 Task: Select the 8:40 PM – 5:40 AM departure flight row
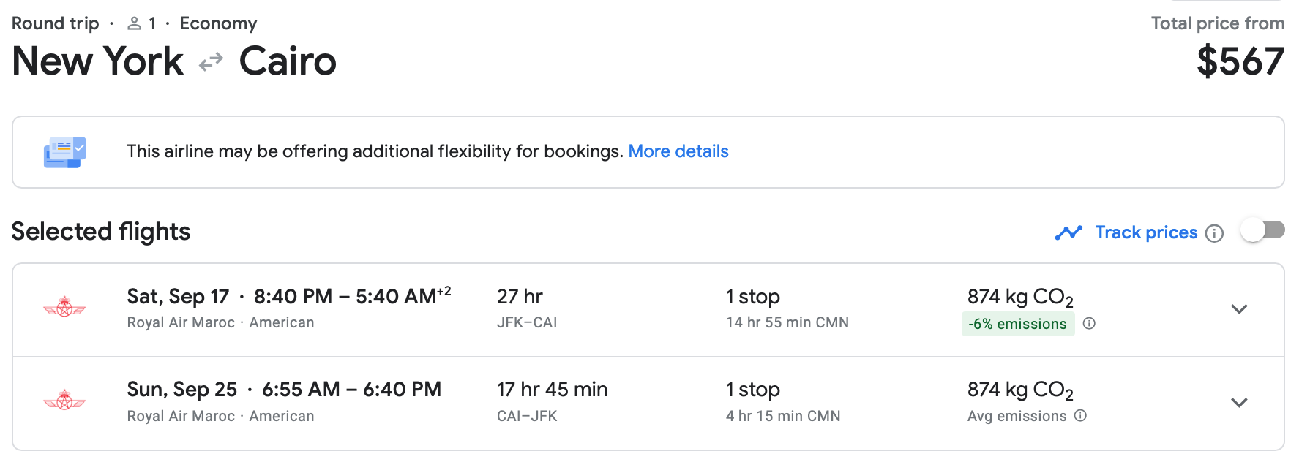click(288, 297)
